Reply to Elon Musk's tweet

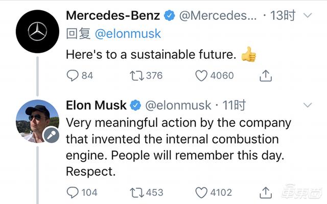(73, 192)
